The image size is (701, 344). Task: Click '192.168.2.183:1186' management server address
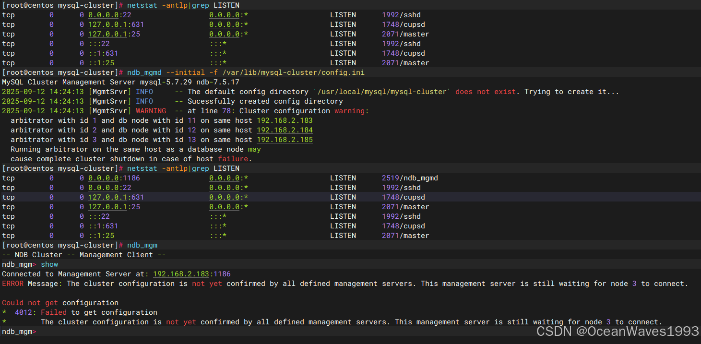pyautogui.click(x=192, y=274)
